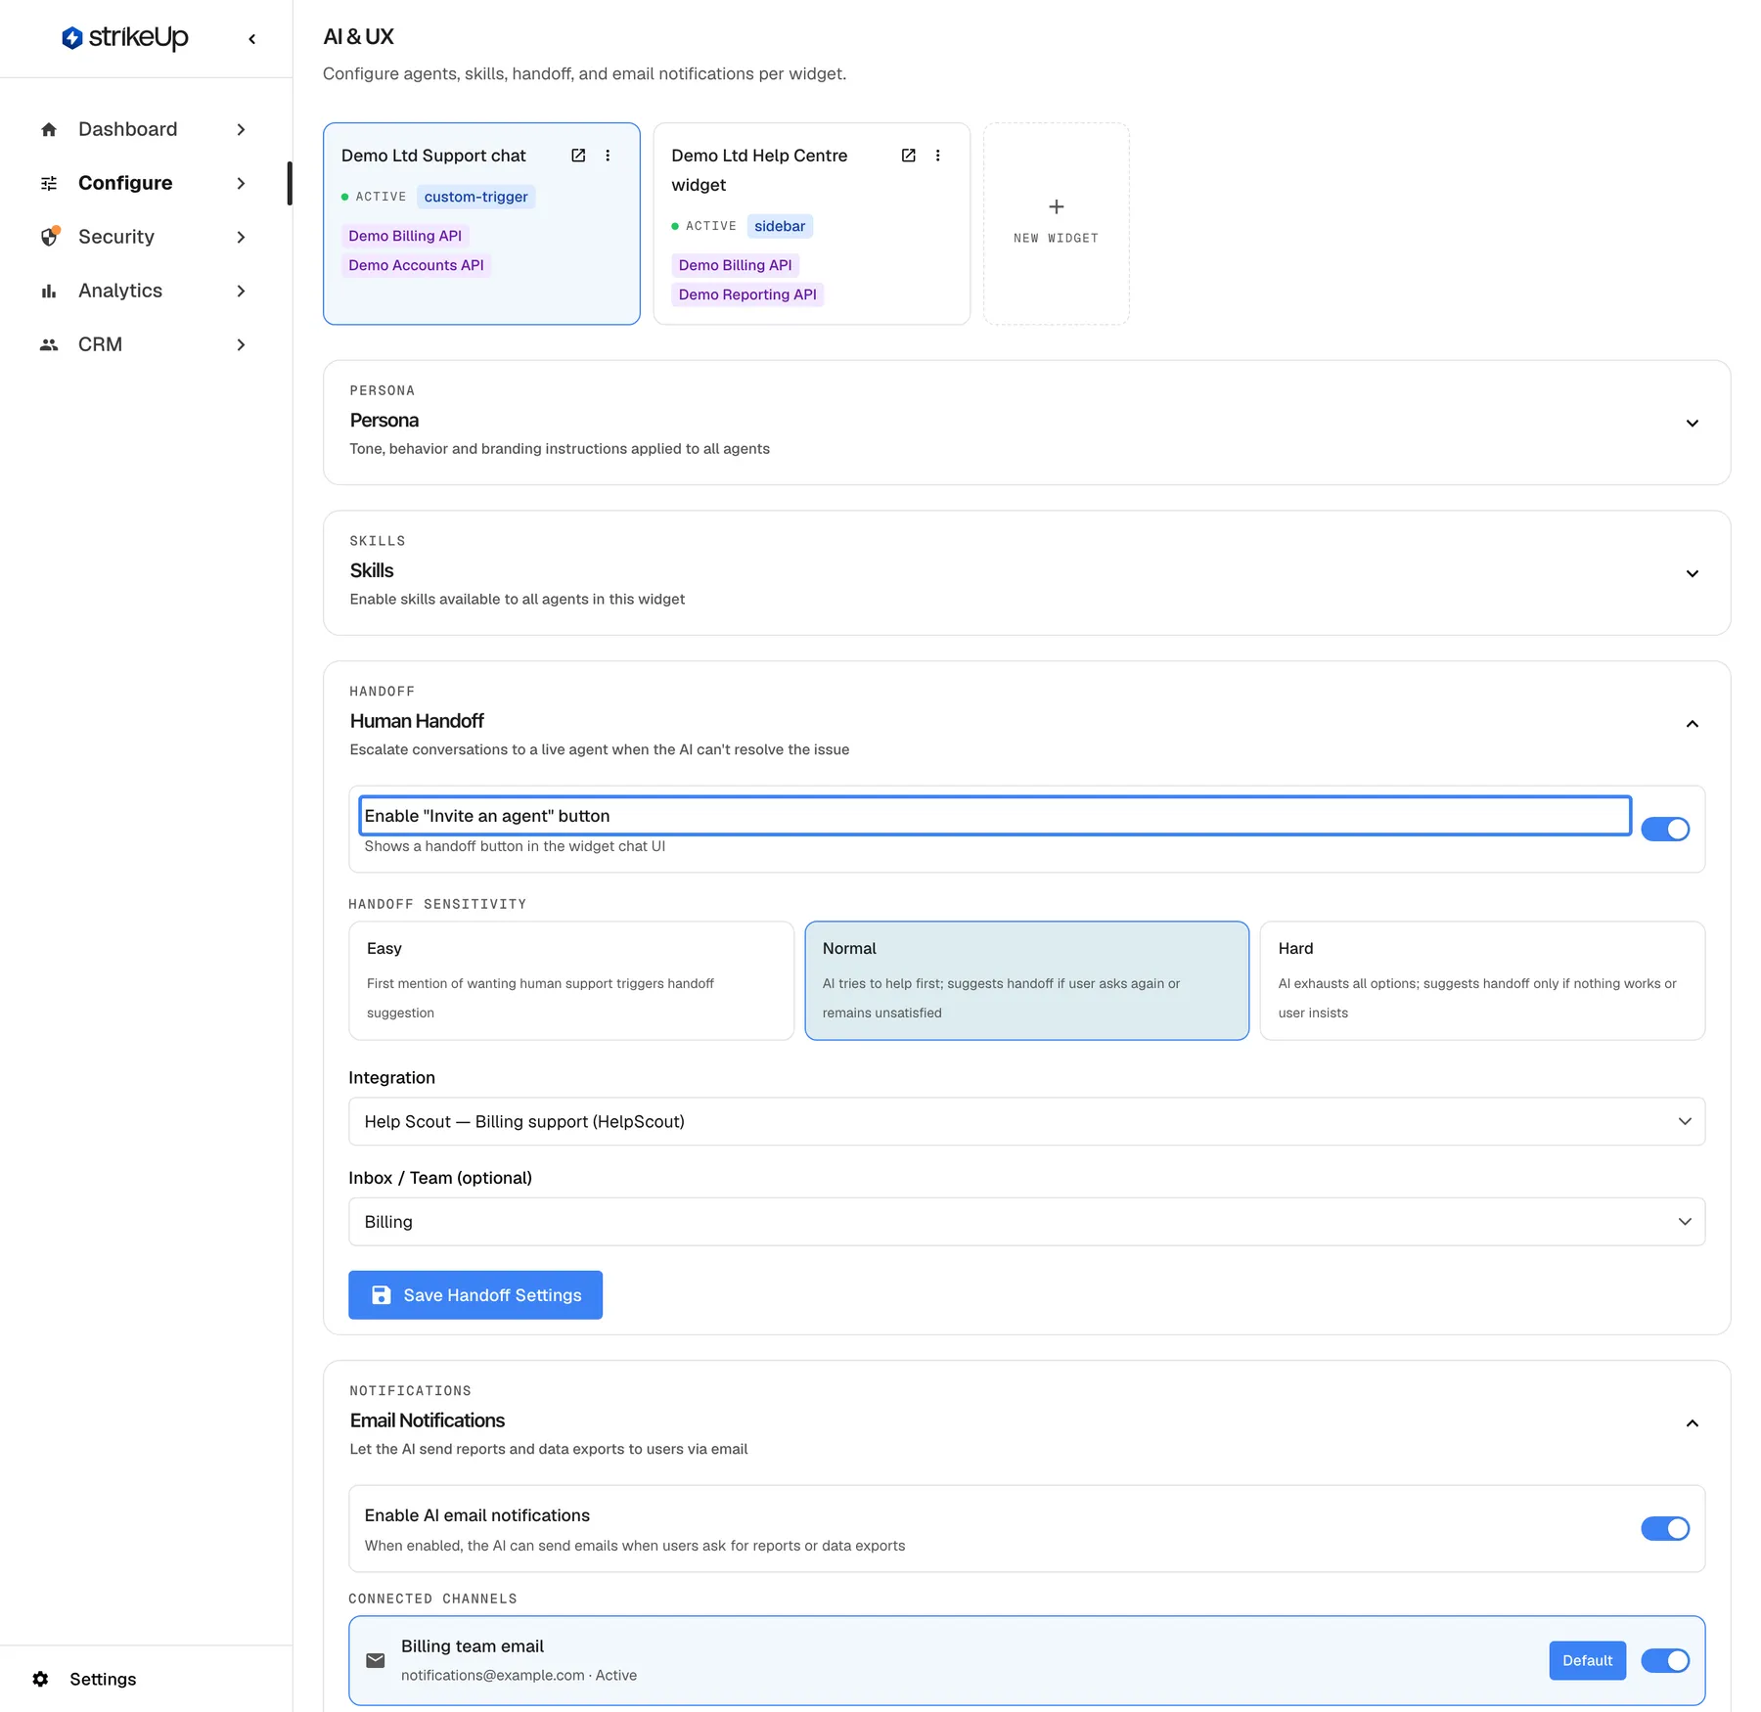Select the Demo Ltd Support chat widget card
This screenshot has width=1761, height=1712.
pyautogui.click(x=481, y=223)
